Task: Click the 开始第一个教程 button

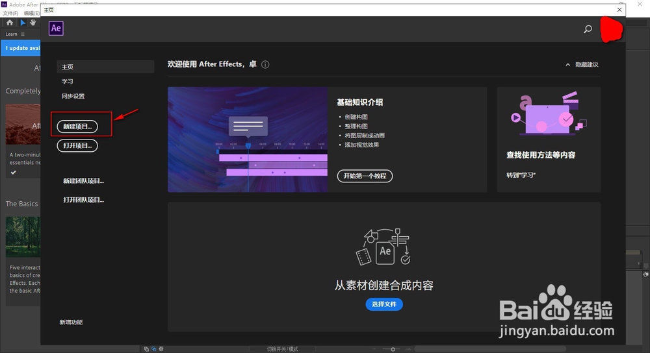Action: (365, 176)
